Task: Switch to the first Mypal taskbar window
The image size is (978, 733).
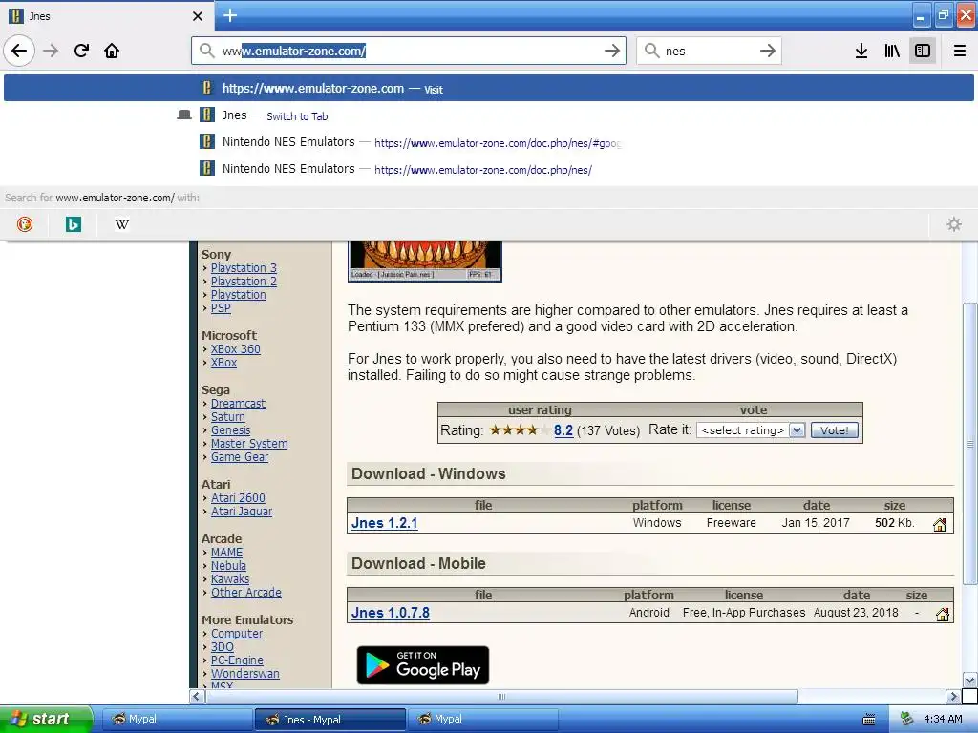Action: (176, 719)
